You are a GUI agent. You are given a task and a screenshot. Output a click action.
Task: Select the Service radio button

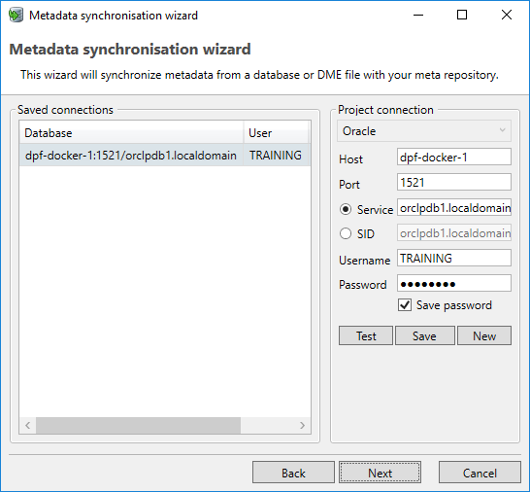(x=346, y=209)
